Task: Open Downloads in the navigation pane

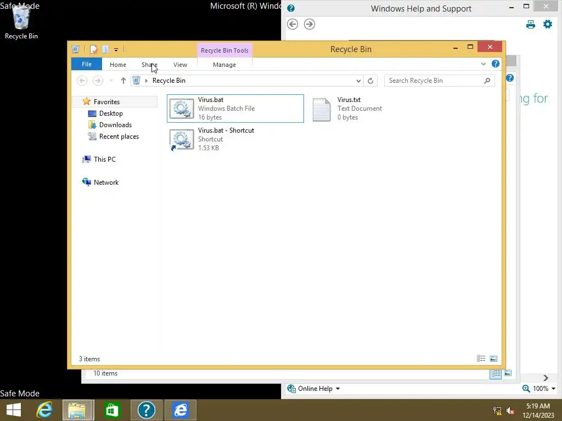Action: pyautogui.click(x=115, y=124)
